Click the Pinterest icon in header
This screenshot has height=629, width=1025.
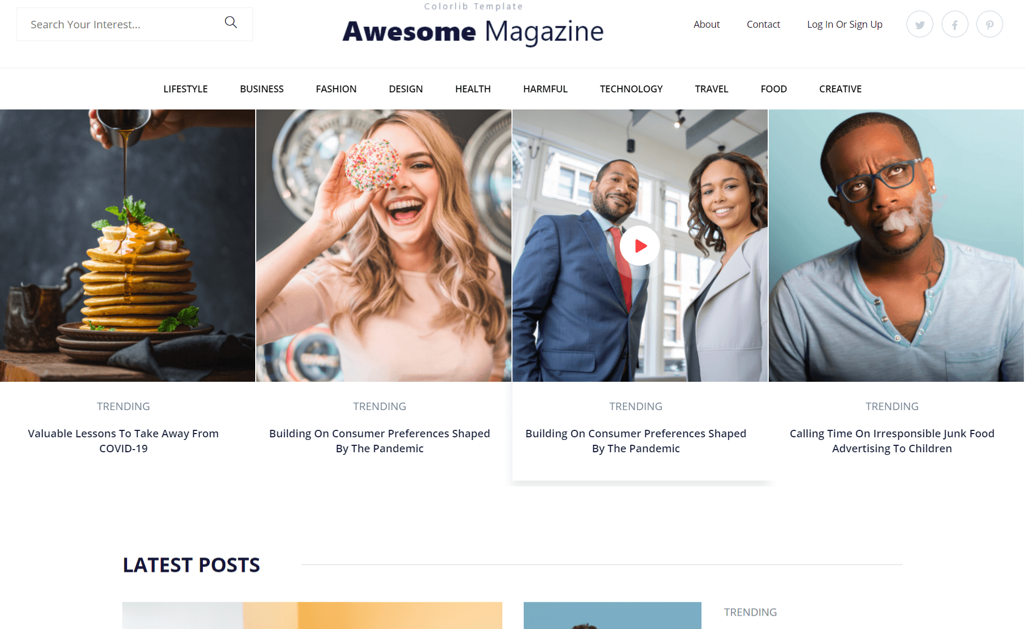(x=990, y=24)
